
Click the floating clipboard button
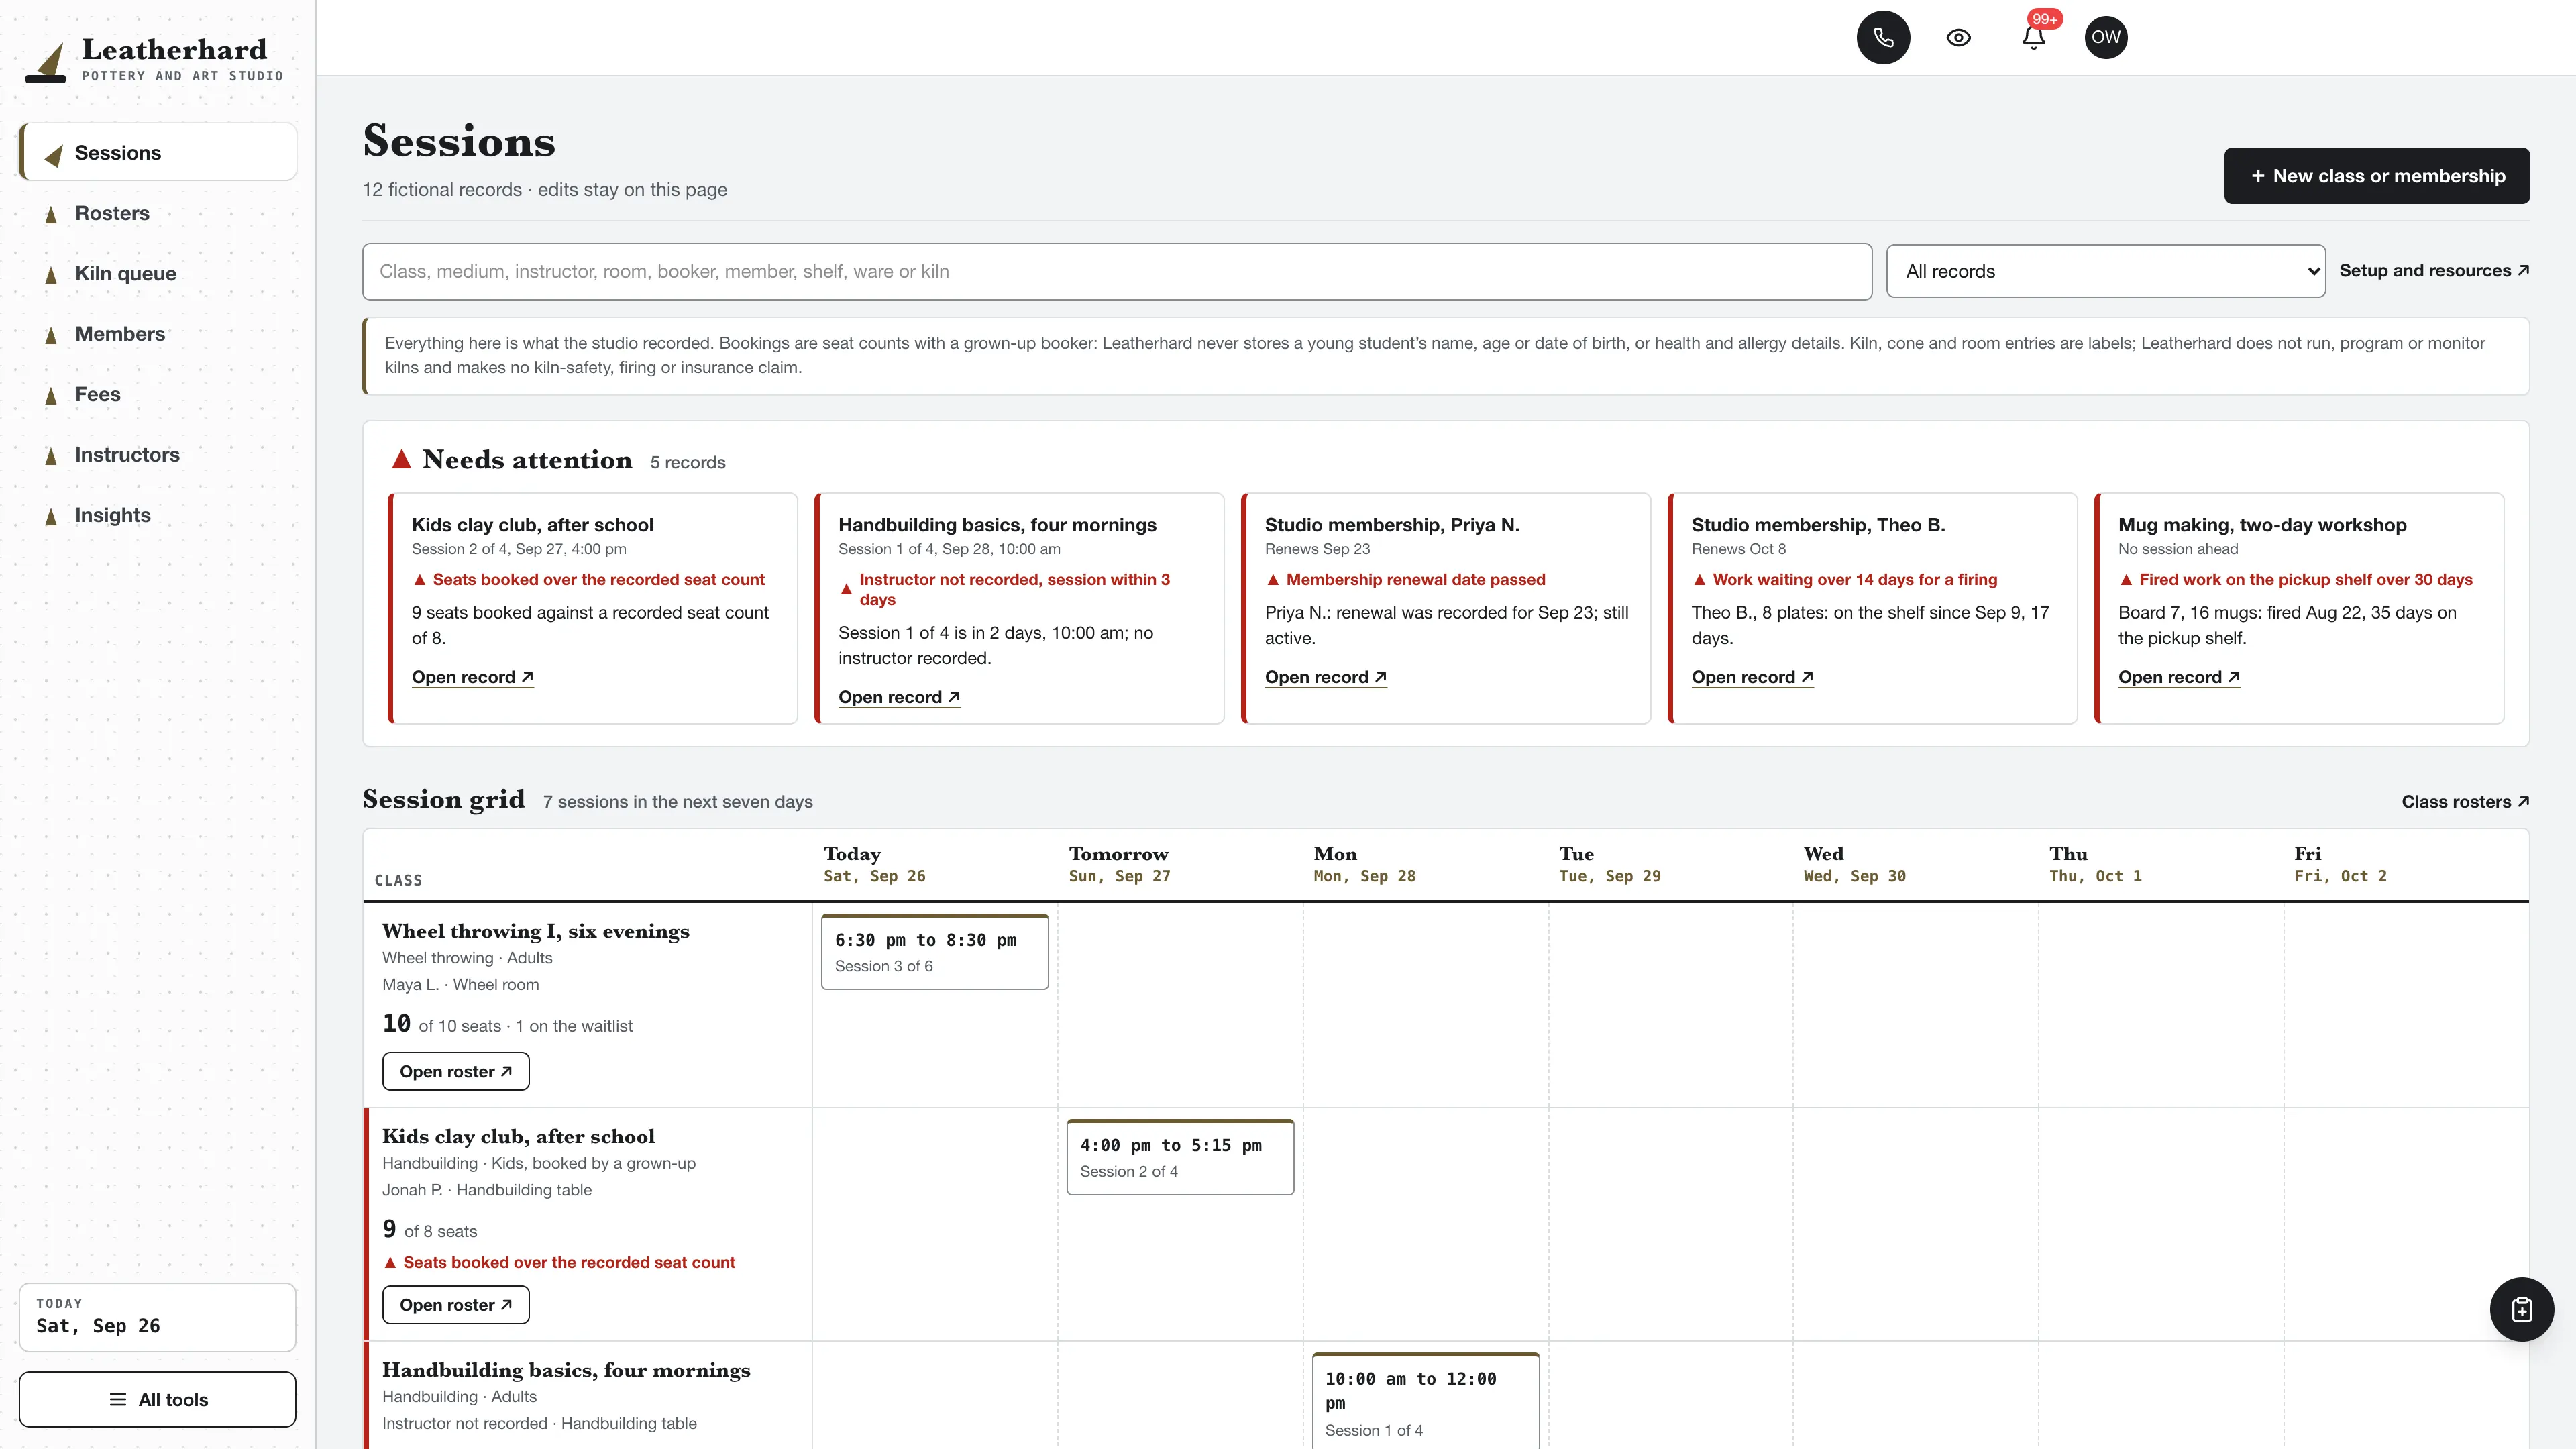point(2521,1309)
